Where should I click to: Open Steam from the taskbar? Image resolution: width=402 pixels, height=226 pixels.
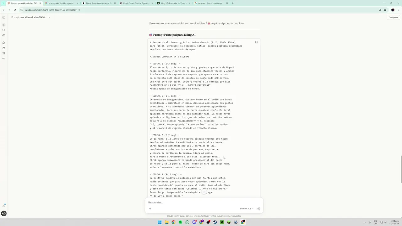point(215,222)
